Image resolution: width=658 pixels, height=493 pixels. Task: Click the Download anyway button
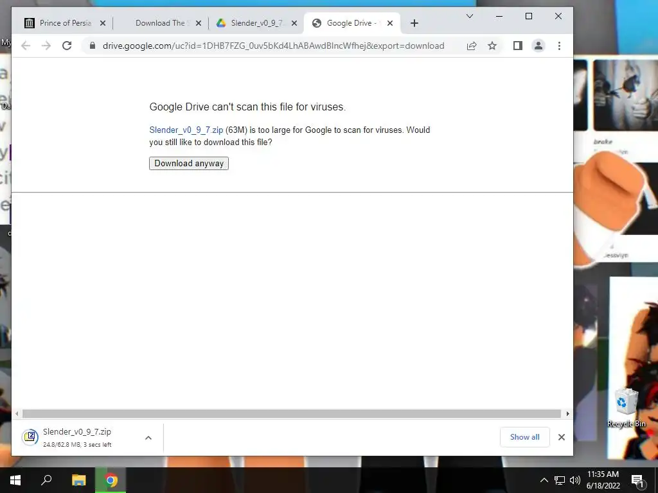tap(189, 164)
